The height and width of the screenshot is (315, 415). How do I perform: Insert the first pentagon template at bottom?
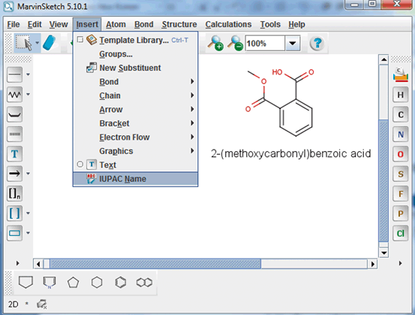(26, 282)
